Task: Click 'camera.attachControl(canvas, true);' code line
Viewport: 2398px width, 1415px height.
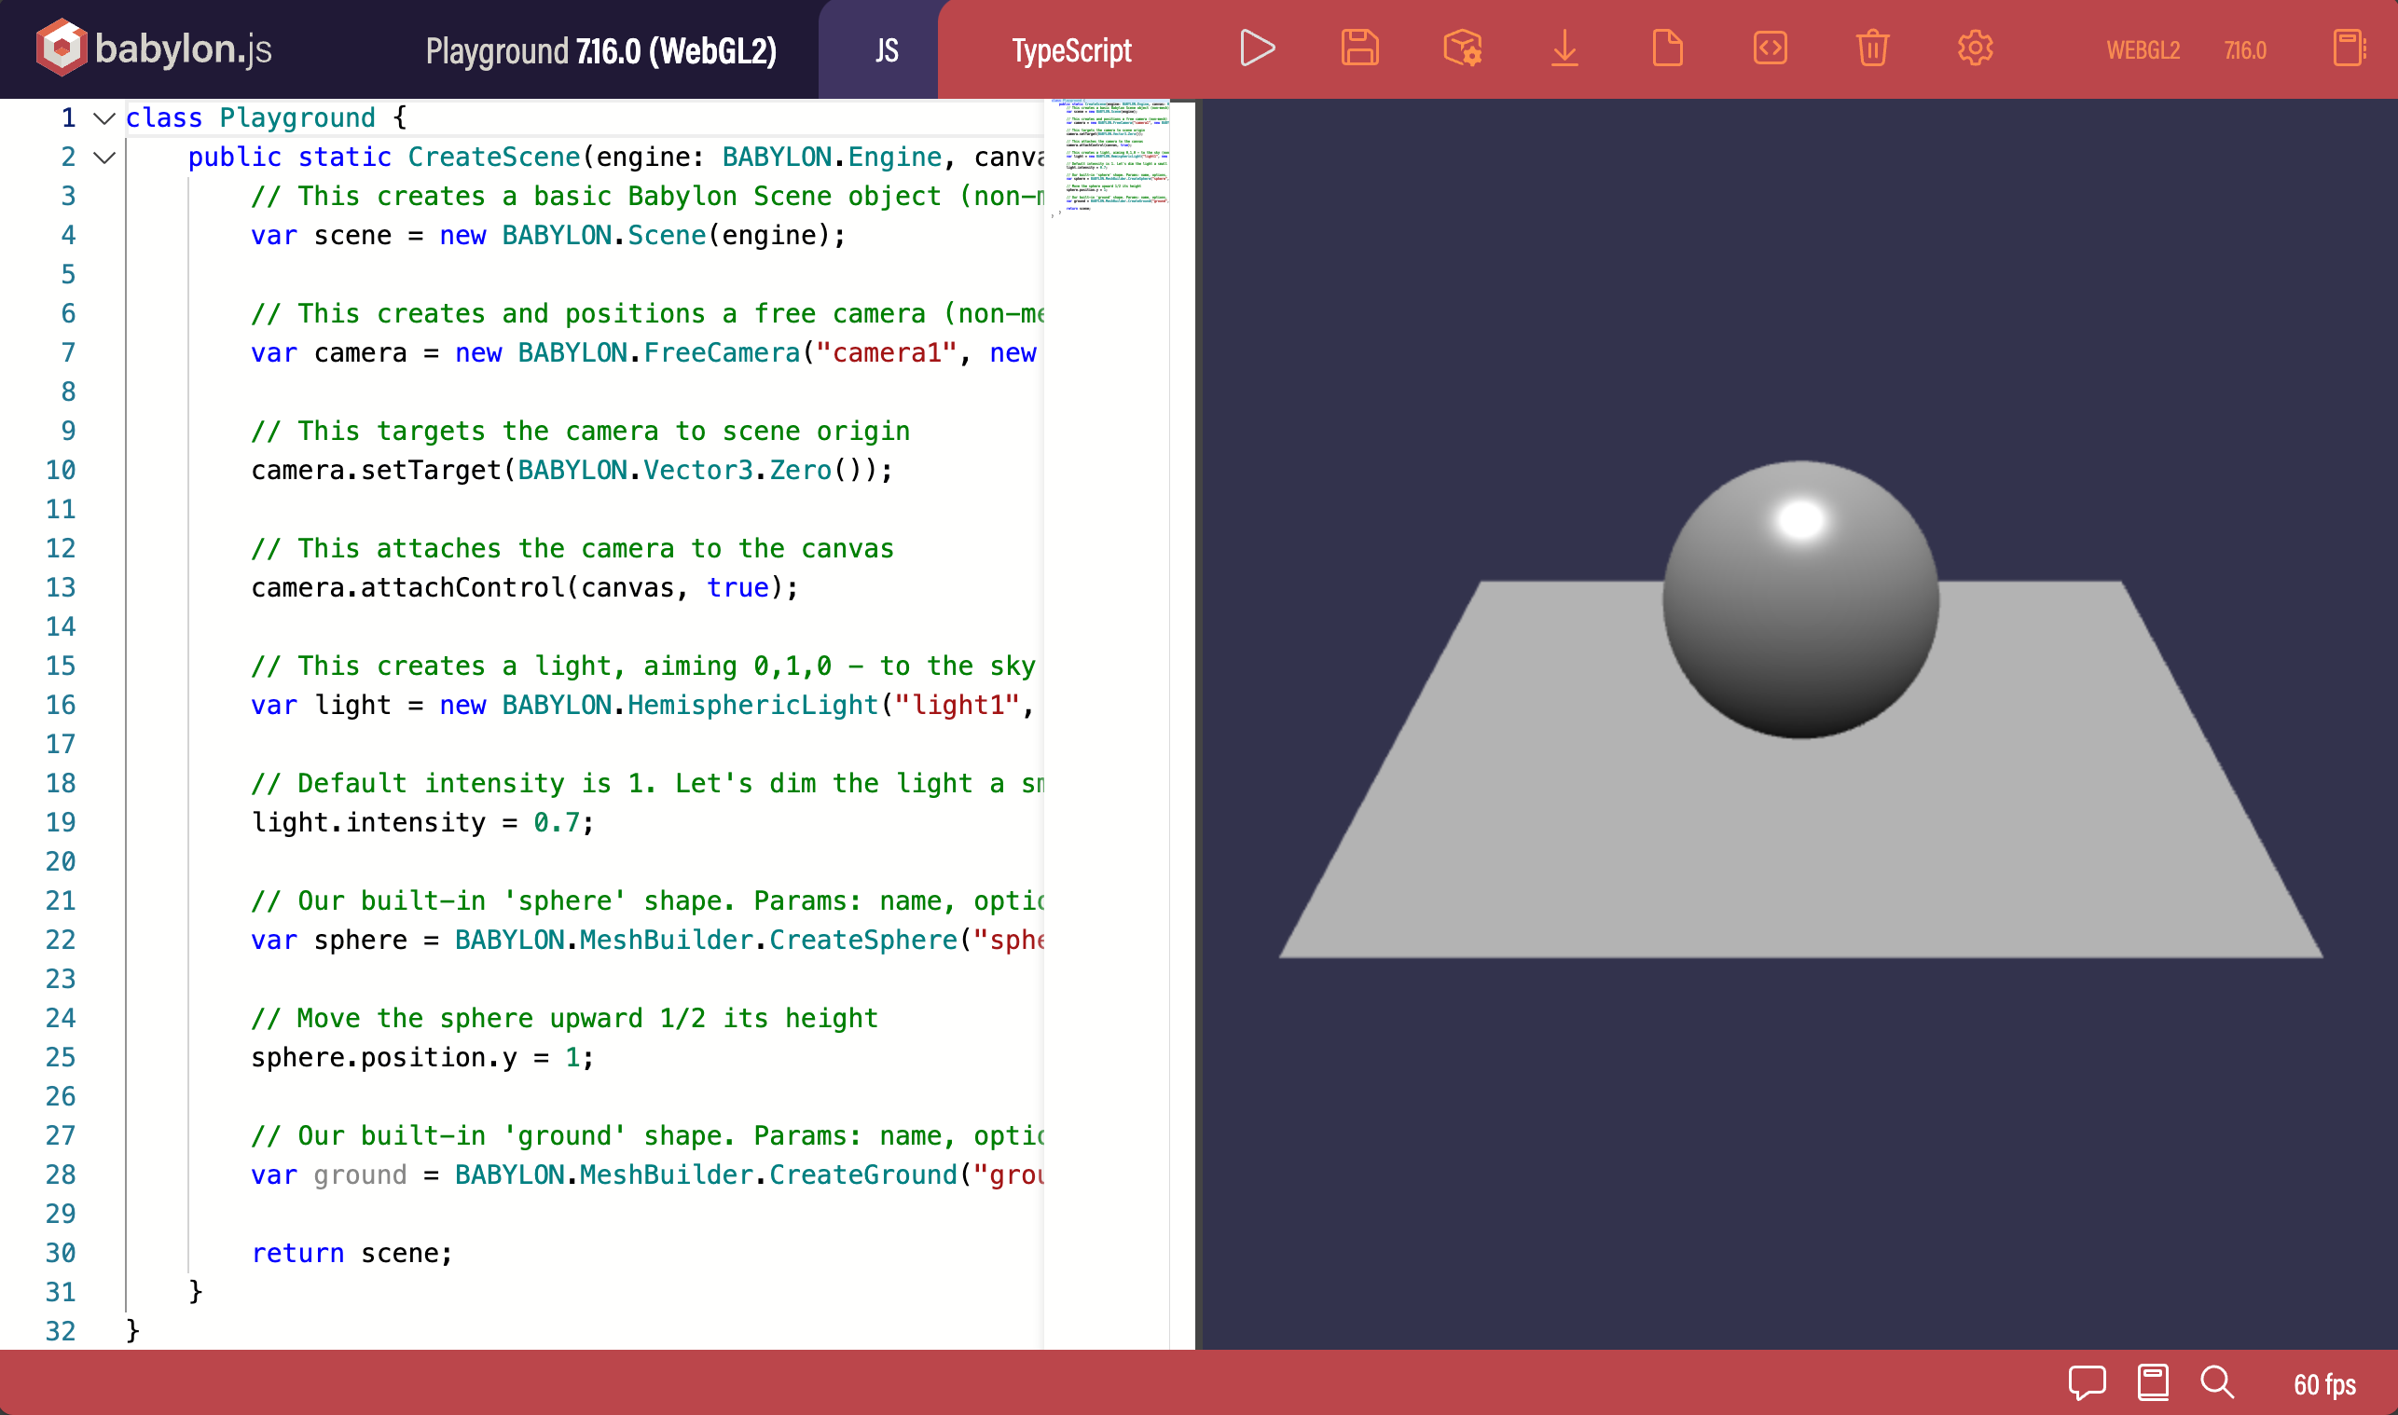Action: point(524,587)
